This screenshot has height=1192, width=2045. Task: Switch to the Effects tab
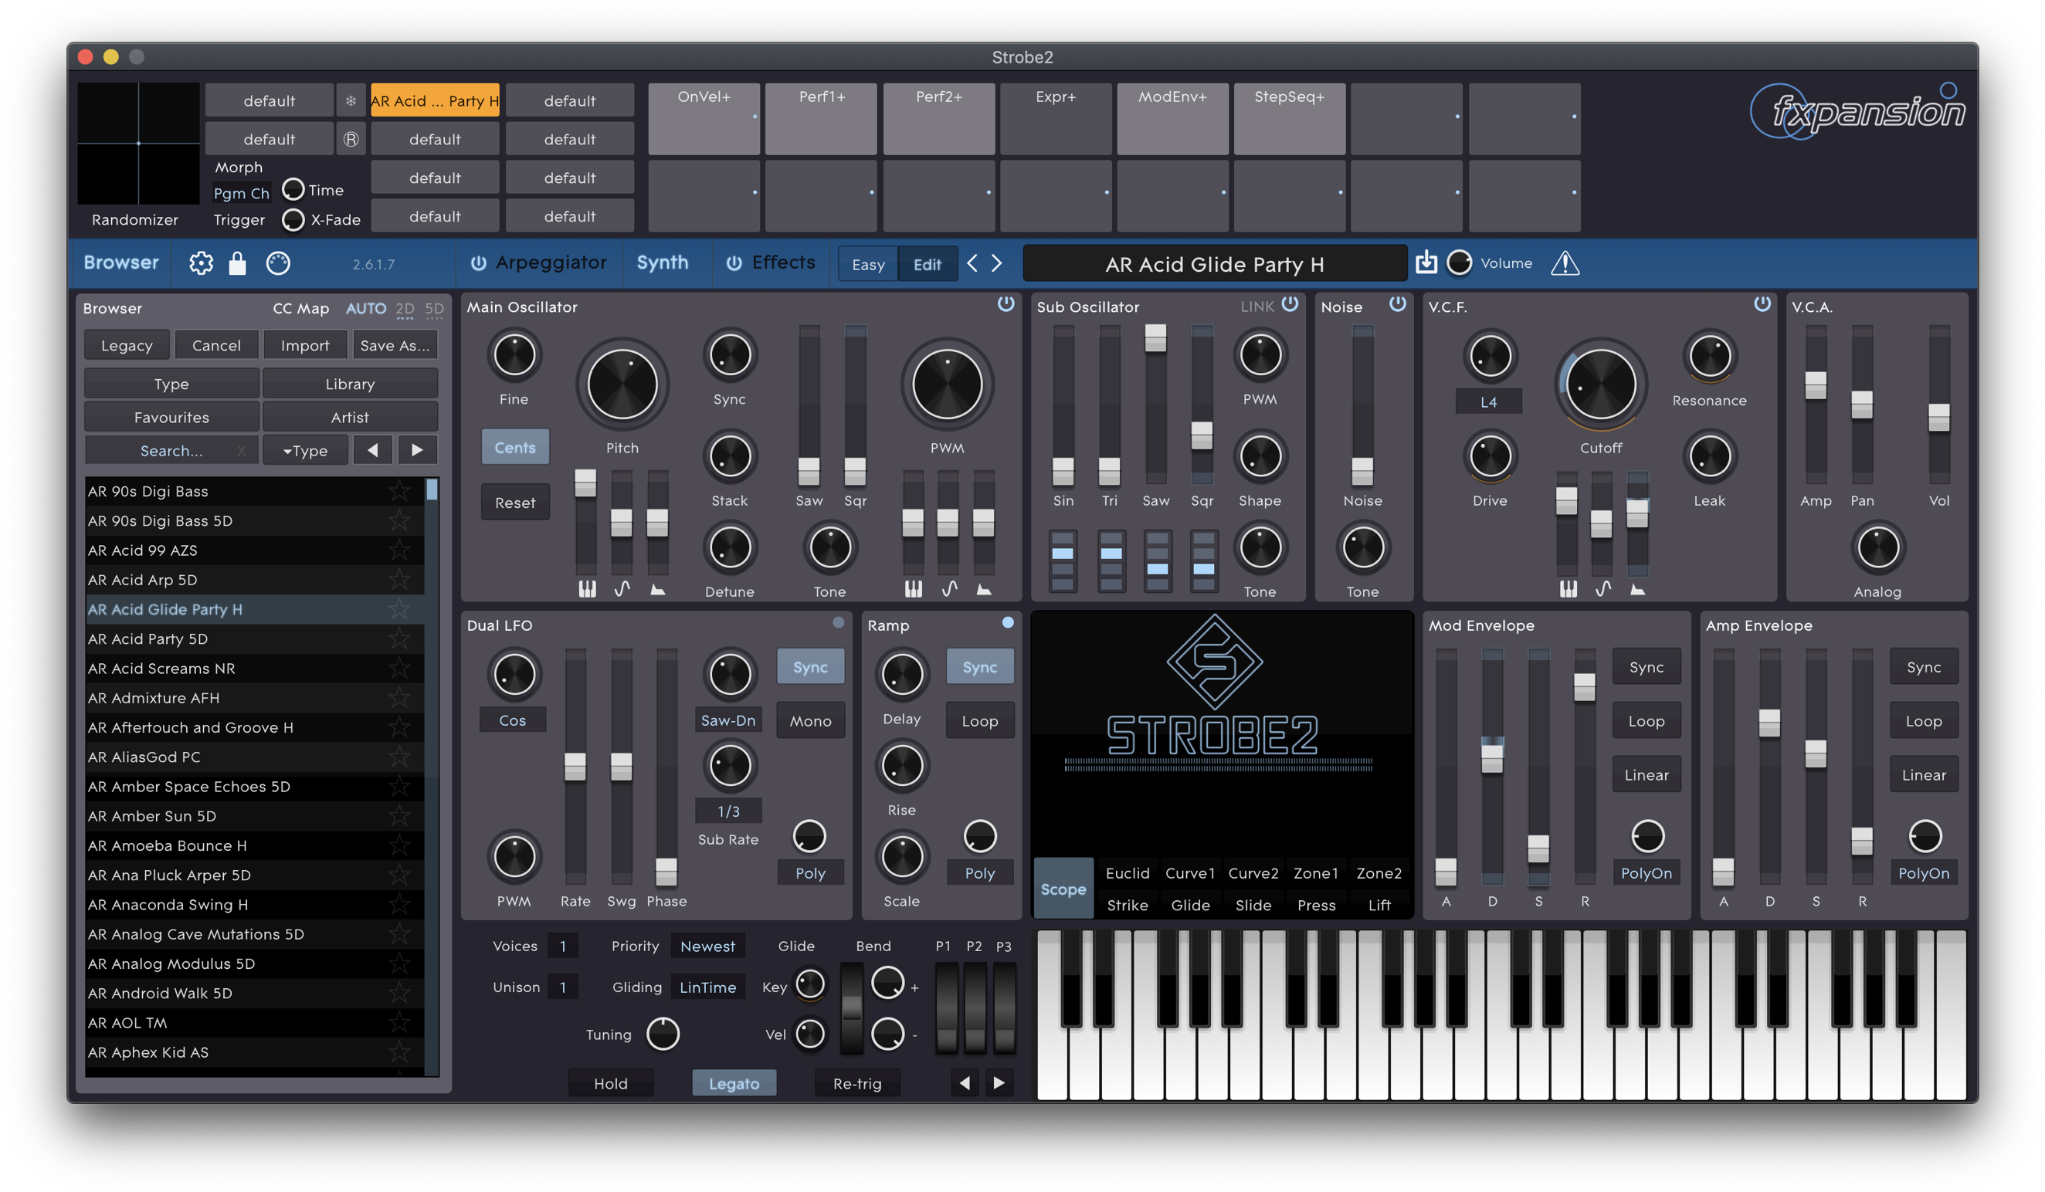(x=782, y=263)
